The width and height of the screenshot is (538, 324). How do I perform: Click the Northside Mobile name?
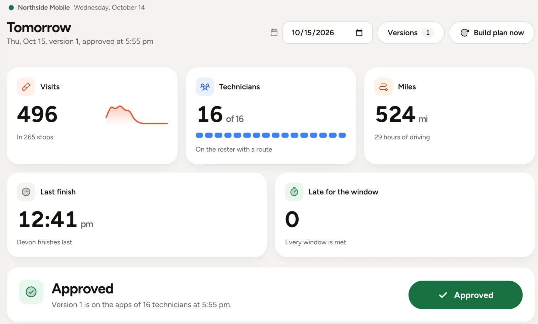pos(44,7)
